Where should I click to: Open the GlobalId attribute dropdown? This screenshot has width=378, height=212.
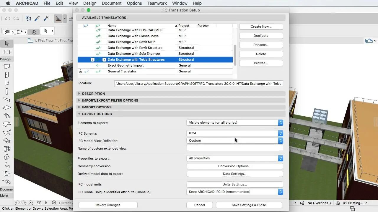(235, 192)
